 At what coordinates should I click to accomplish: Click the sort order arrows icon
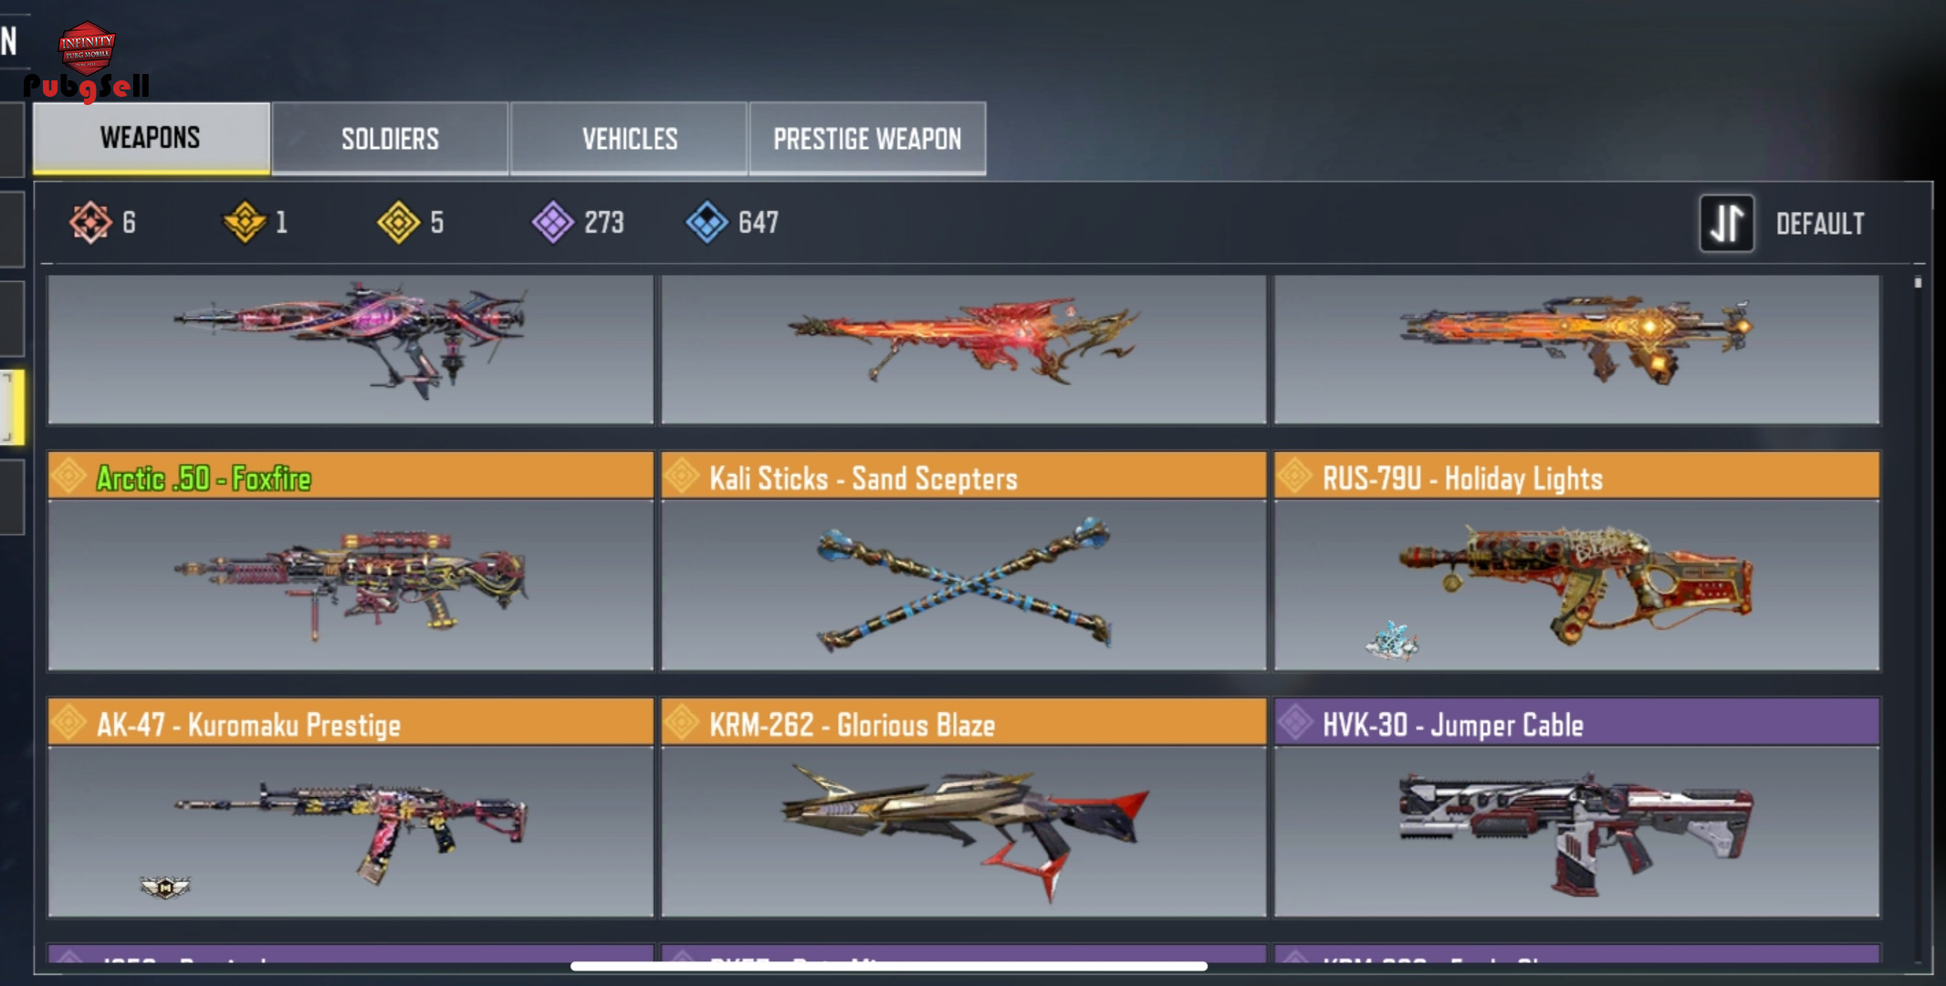coord(1726,223)
